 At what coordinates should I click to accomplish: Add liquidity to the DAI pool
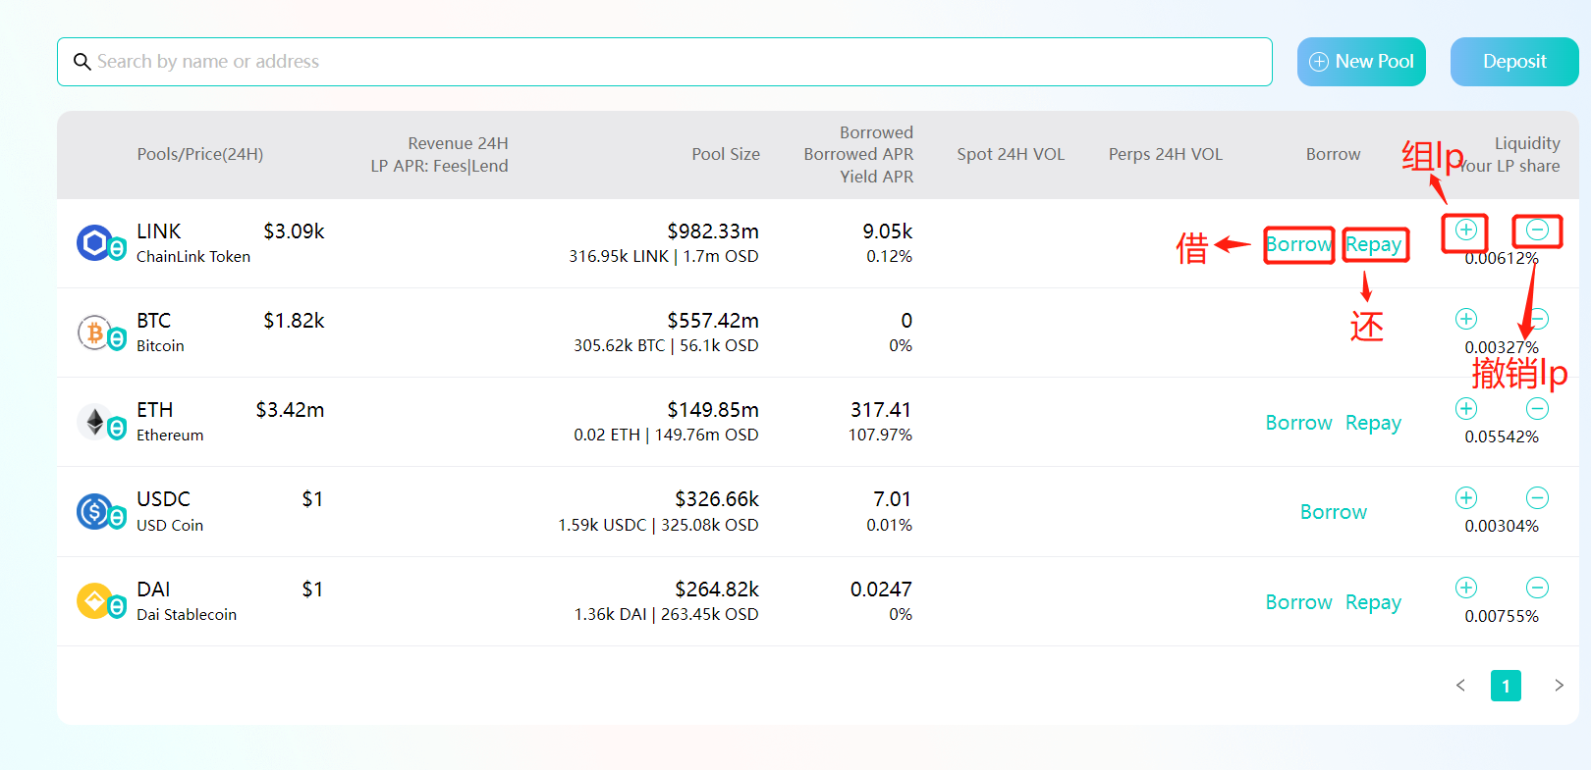click(x=1465, y=588)
